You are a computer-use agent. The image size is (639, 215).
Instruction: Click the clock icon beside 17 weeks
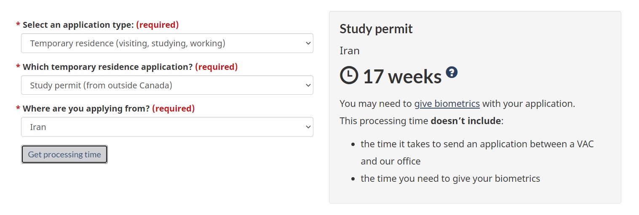[349, 76]
